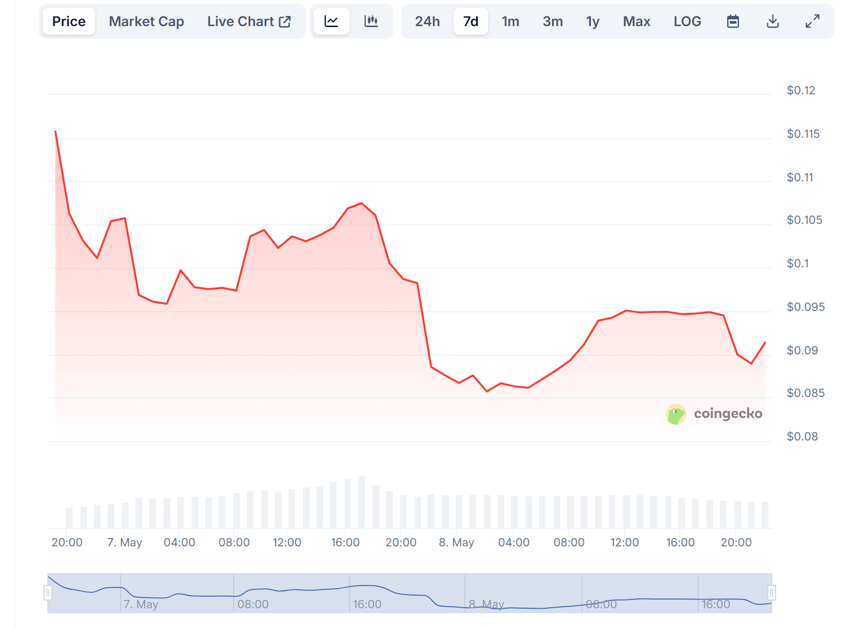
Task: Click the $0.08 price axis label
Action: coord(802,437)
